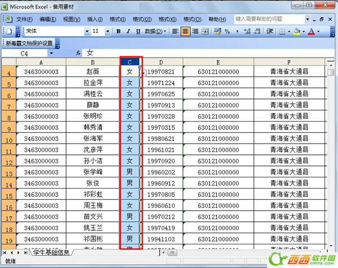The width and height of the screenshot is (338, 268).
Task: Open the 视图(V) menu
Action: pyautogui.click(x=72, y=19)
